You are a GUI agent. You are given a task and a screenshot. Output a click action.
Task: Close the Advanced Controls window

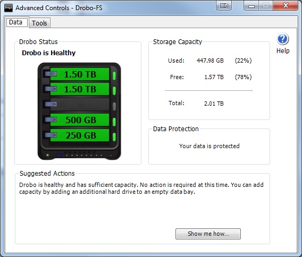(286, 5)
